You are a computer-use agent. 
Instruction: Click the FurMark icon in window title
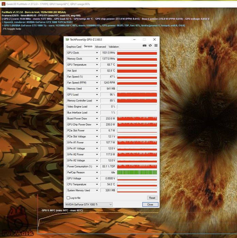pyautogui.click(x=3, y=4)
